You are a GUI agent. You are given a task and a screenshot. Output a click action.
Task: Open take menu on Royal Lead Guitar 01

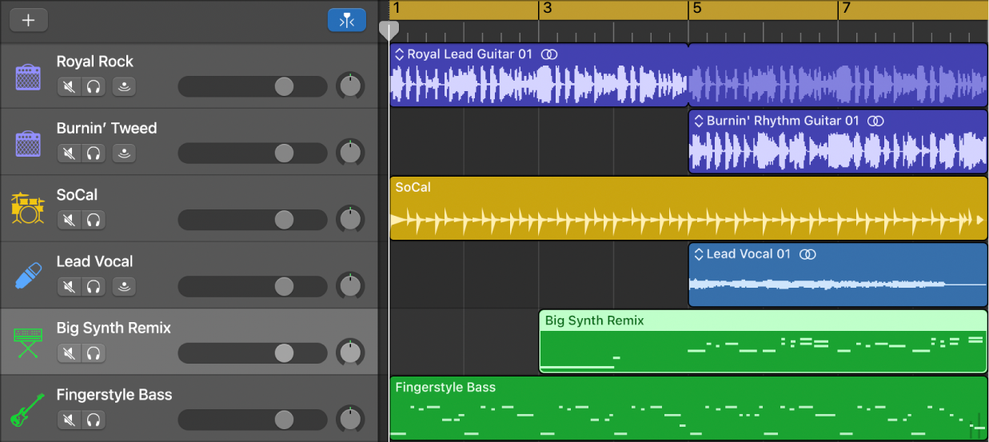(399, 54)
